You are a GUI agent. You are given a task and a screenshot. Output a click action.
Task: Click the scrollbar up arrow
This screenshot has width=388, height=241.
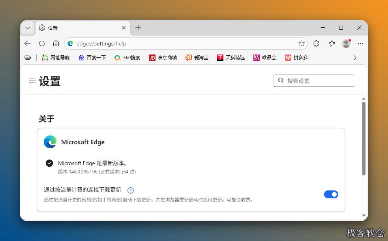click(x=364, y=99)
